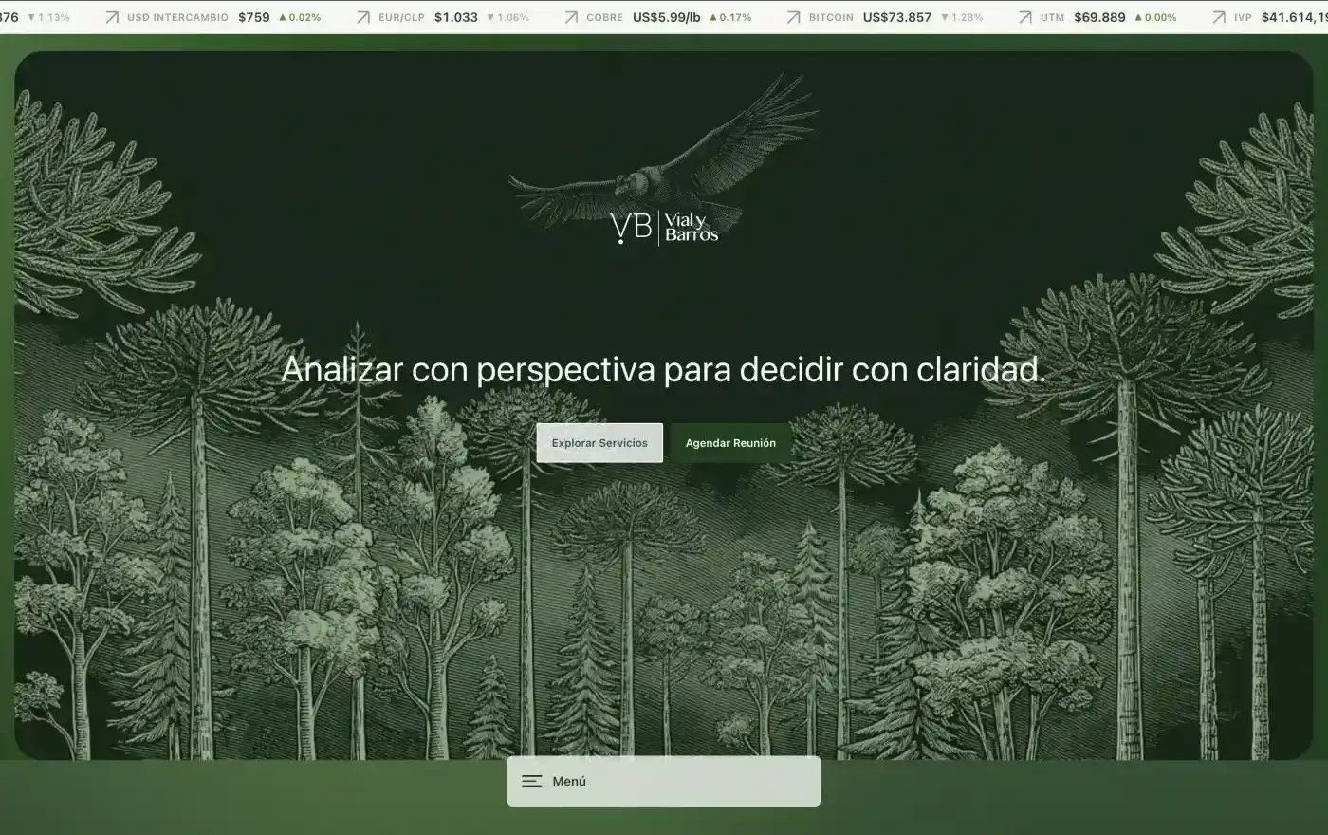Open the Agendar Reunión button
The width and height of the screenshot is (1328, 835).
click(730, 443)
